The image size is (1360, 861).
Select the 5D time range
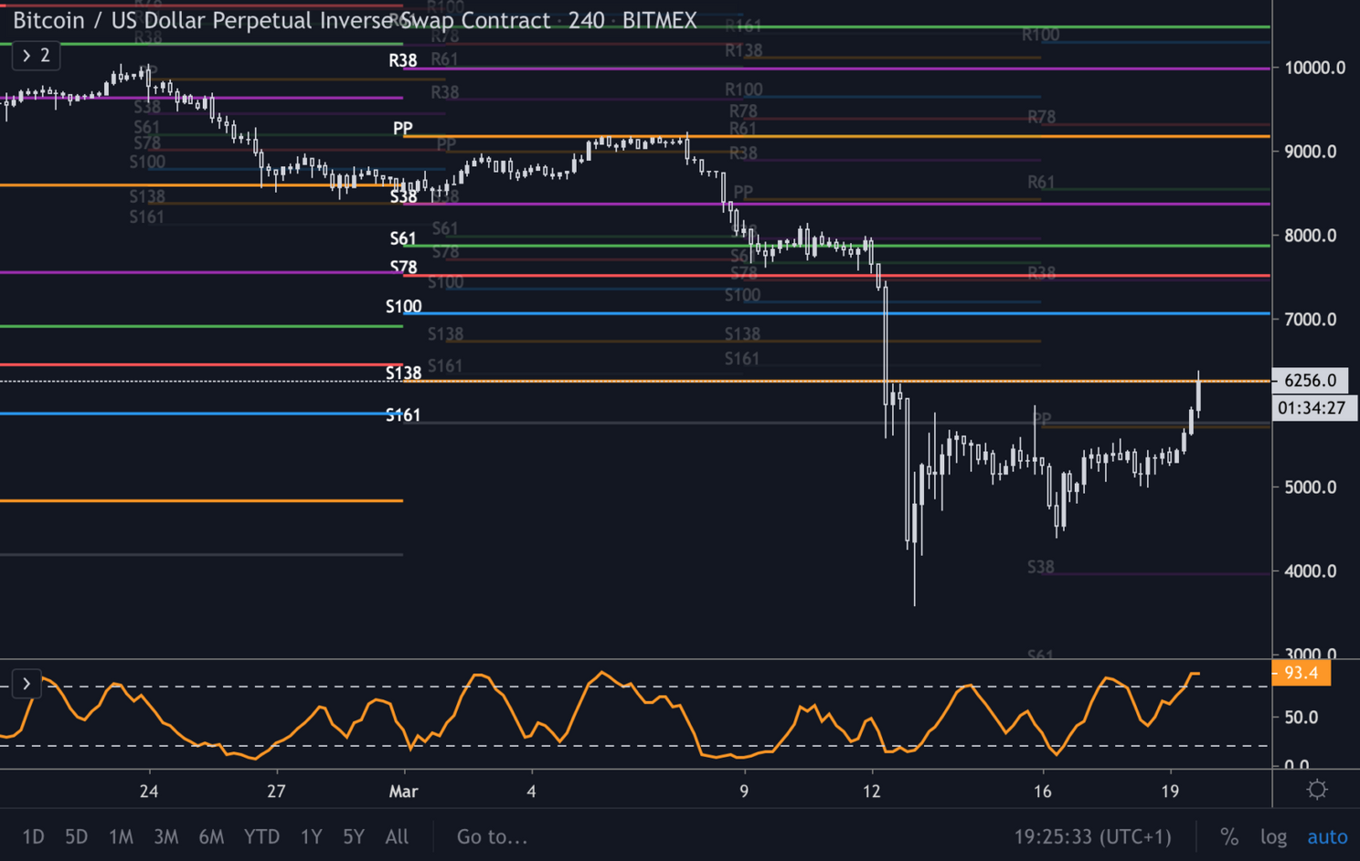click(x=76, y=836)
